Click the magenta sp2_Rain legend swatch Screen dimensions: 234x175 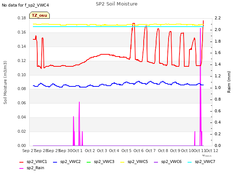tap(22, 168)
